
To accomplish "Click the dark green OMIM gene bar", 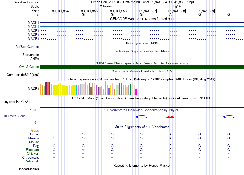I will [x=142, y=67].
